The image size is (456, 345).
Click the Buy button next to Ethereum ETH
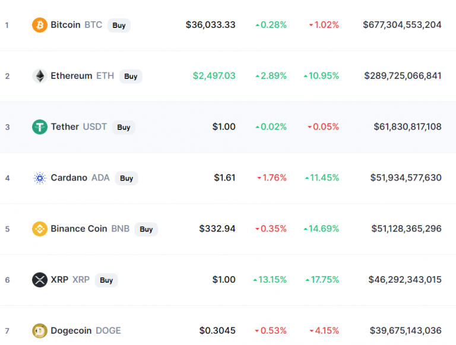pyautogui.click(x=131, y=76)
